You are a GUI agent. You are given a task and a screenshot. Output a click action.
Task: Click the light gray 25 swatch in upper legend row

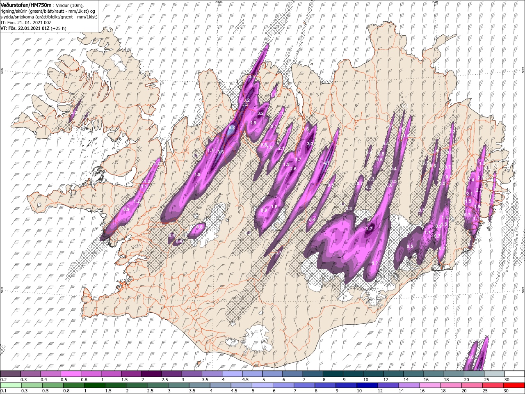[x=495, y=374]
